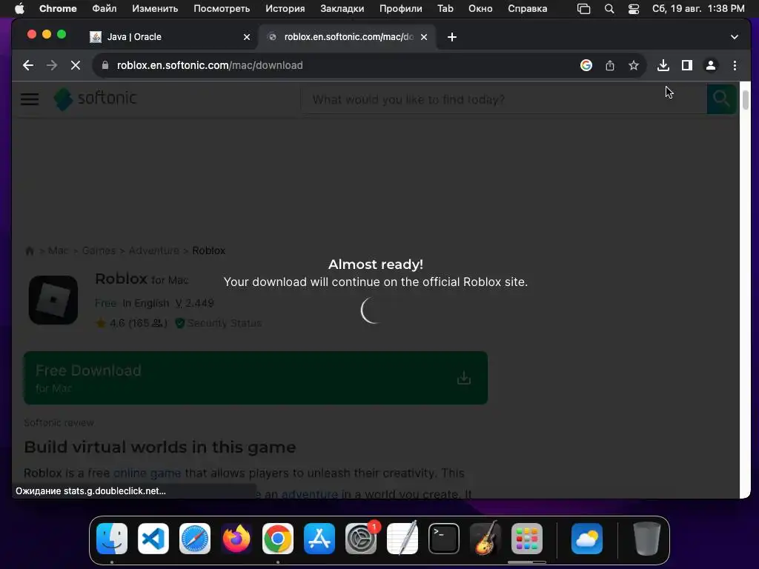This screenshot has height=569, width=759.
Task: Share this page using share icon
Action: pyautogui.click(x=610, y=65)
